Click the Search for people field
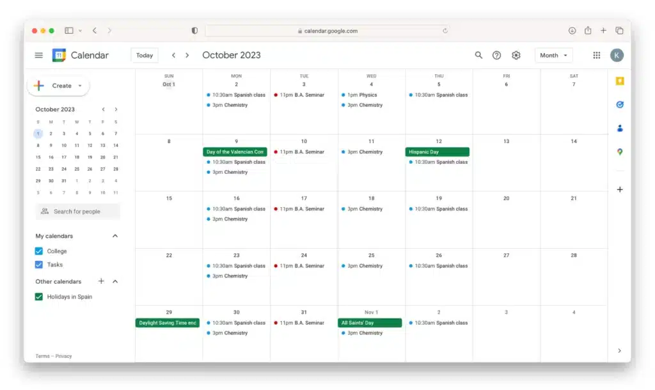655x390 pixels. click(x=77, y=211)
